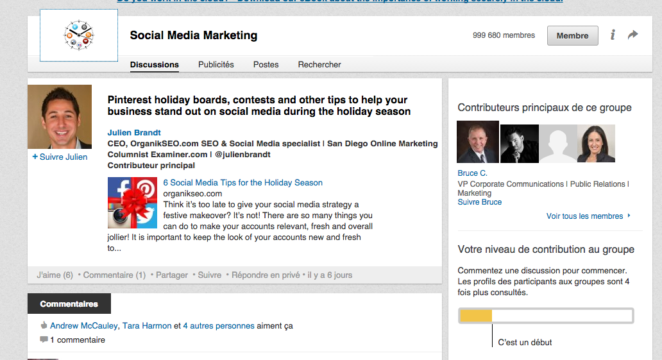Select the Rechercher tab
662x360 pixels.
319,65
